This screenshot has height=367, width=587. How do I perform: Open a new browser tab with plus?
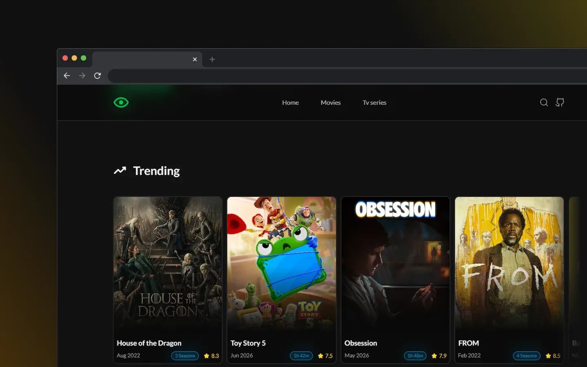(212, 59)
